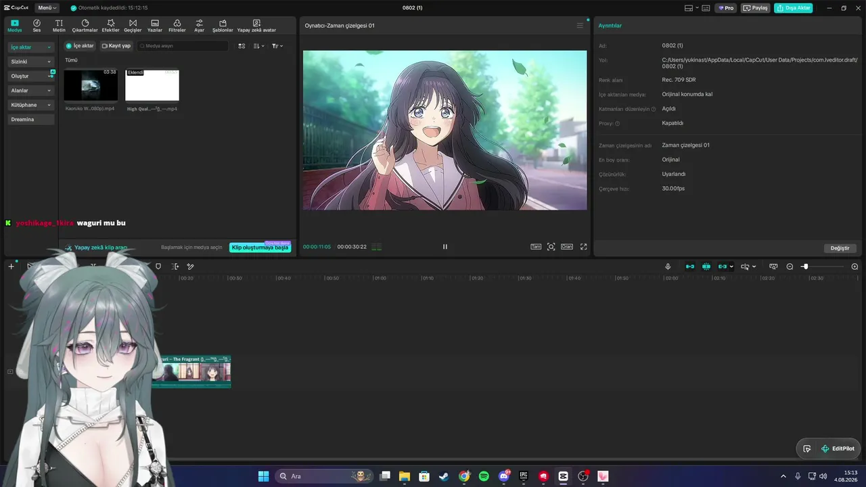The height and width of the screenshot is (487, 866).
Task: Open the linkage options dropdown arrow
Action: pos(731,266)
